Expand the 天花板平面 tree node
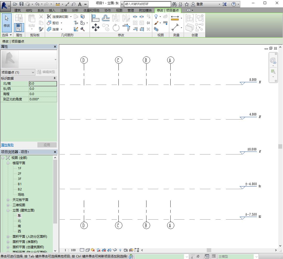 pyautogui.click(x=8, y=200)
